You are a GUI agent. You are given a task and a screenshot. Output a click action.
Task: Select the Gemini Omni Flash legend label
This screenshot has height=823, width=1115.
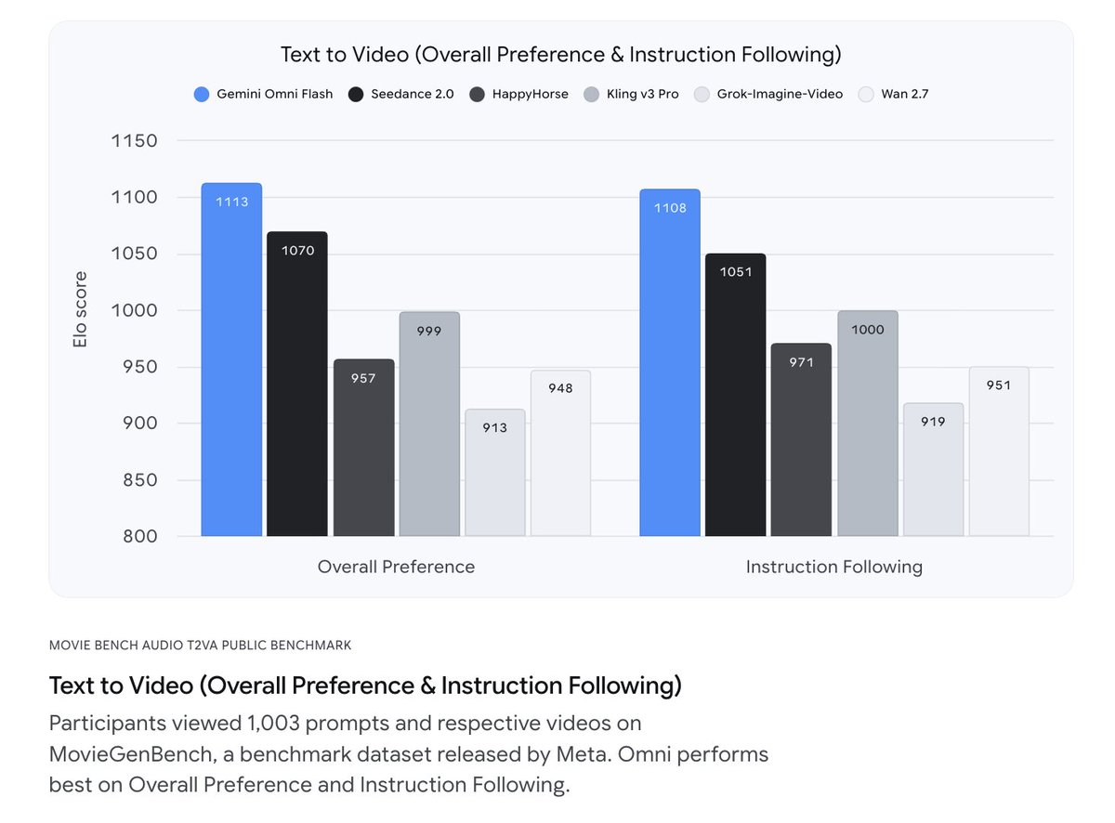274,94
